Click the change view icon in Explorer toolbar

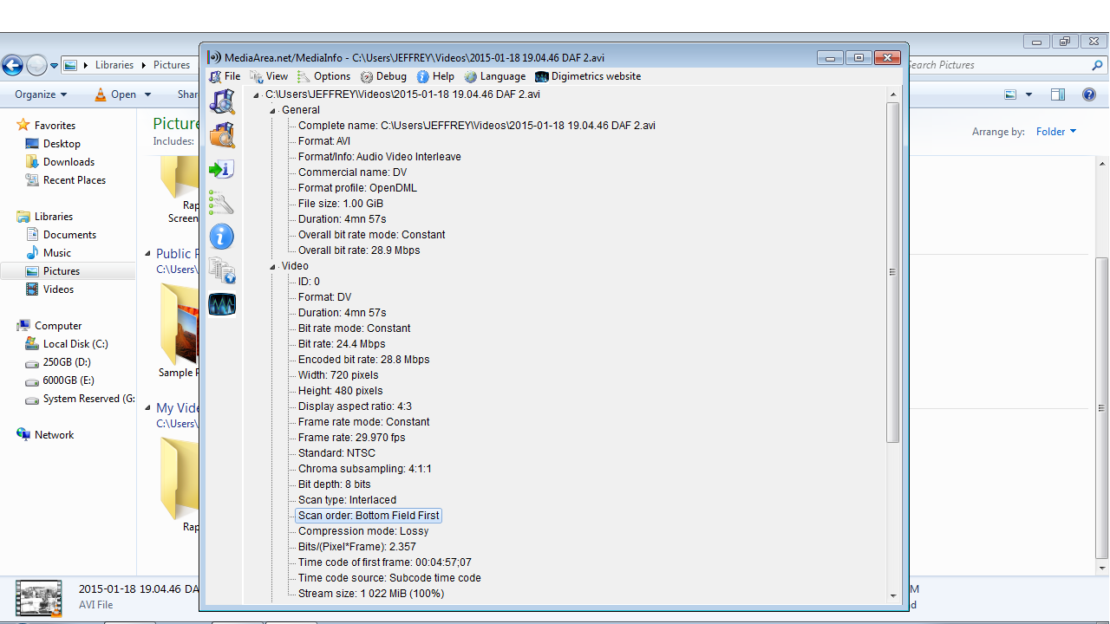(1010, 94)
